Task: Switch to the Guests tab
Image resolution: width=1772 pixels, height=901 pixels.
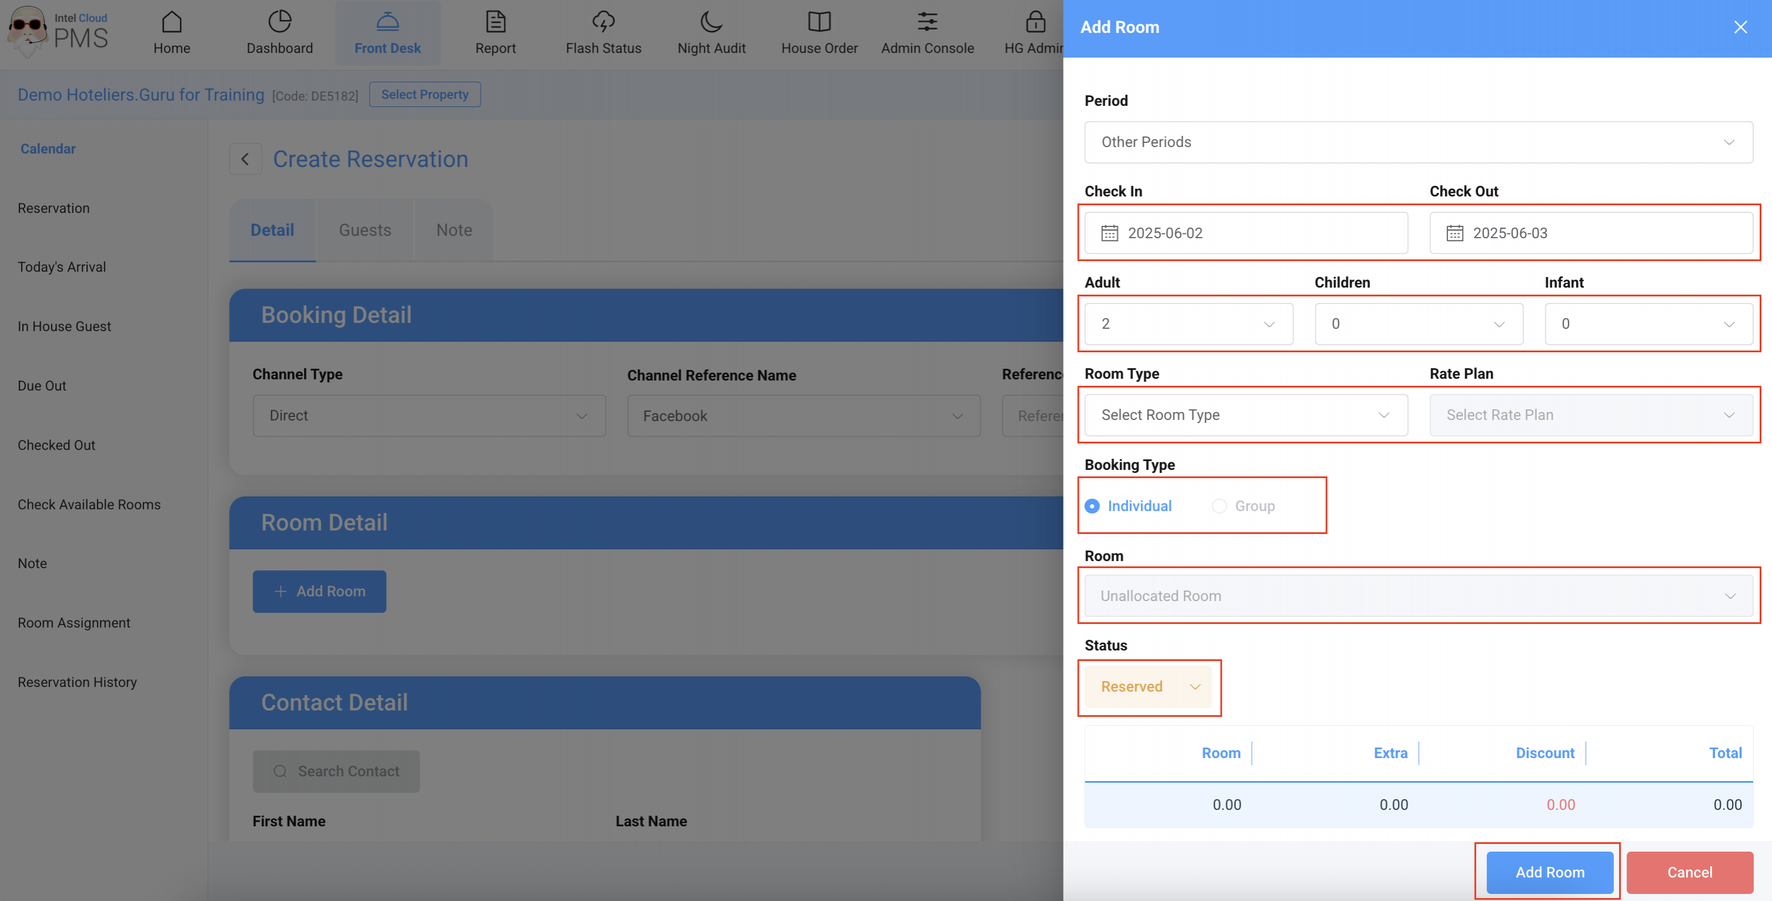Action: pos(365,231)
